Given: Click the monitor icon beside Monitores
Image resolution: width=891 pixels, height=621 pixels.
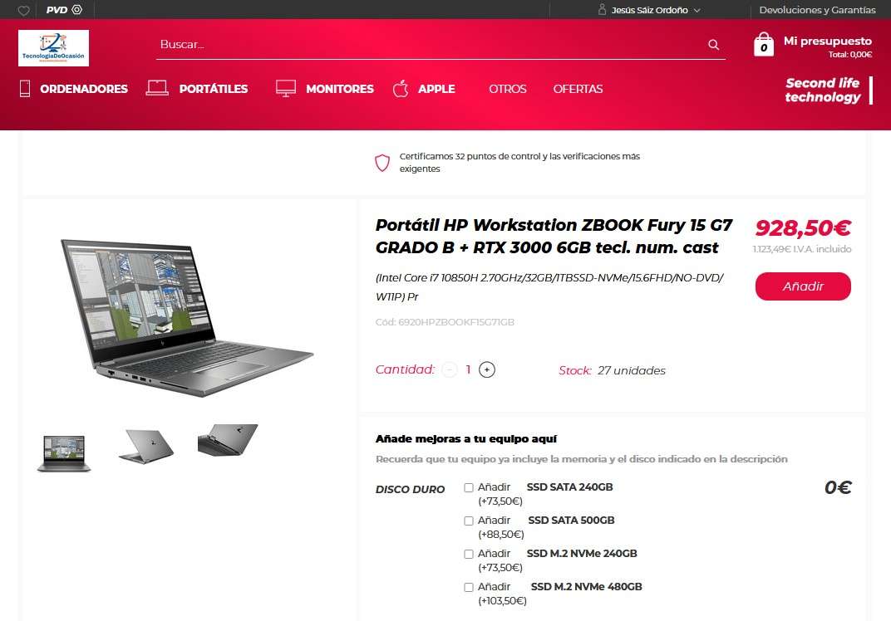Looking at the screenshot, I should coord(286,88).
